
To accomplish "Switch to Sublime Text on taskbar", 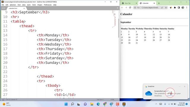I will (124, 104).
